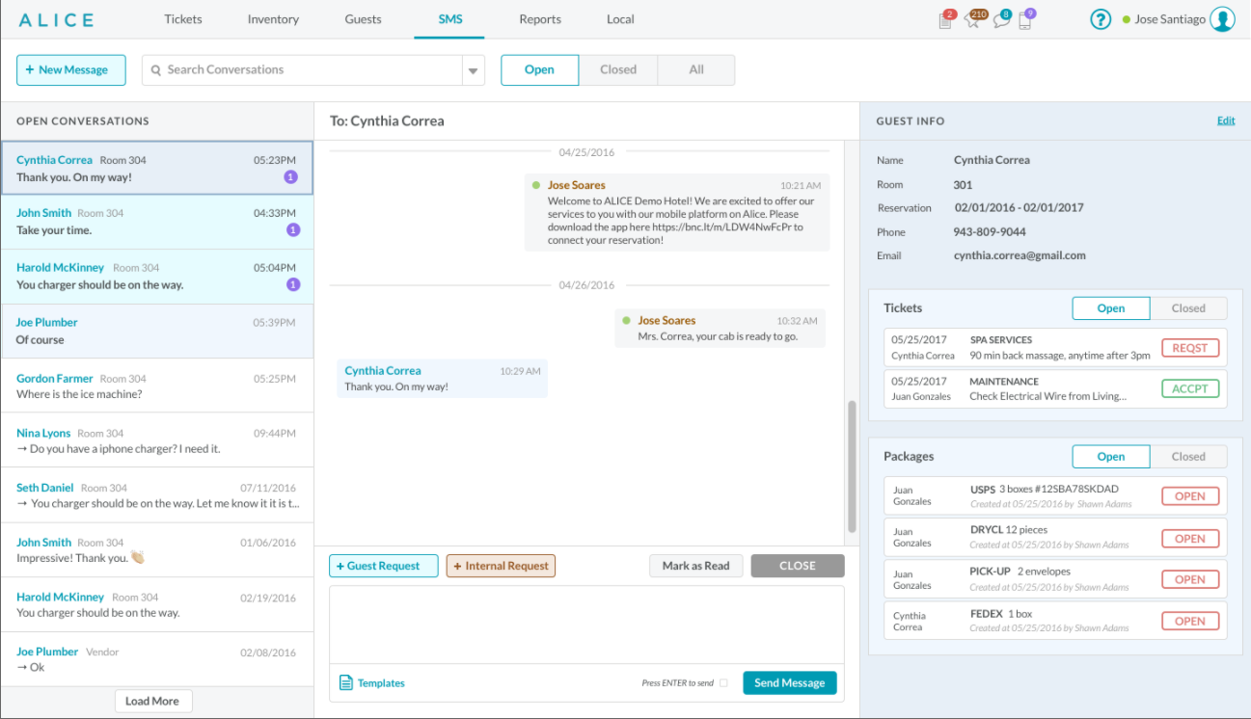1251x719 pixels.
Task: Click the Help question mark icon
Action: coord(1101,18)
